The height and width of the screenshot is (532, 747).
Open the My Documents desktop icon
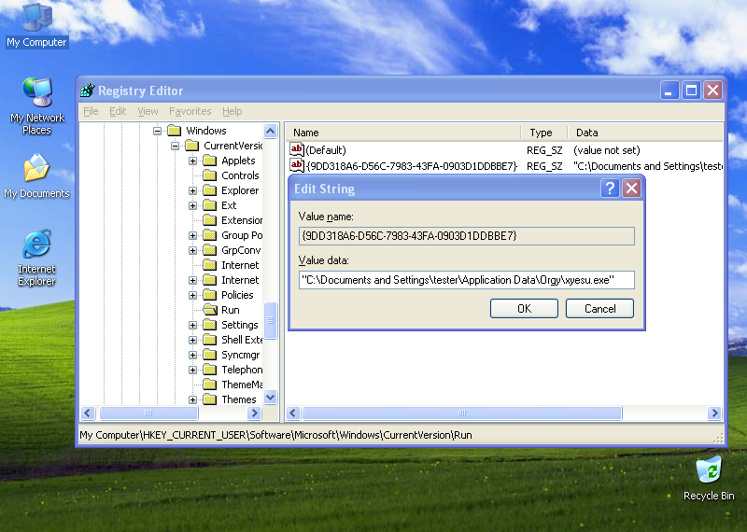pyautogui.click(x=36, y=170)
